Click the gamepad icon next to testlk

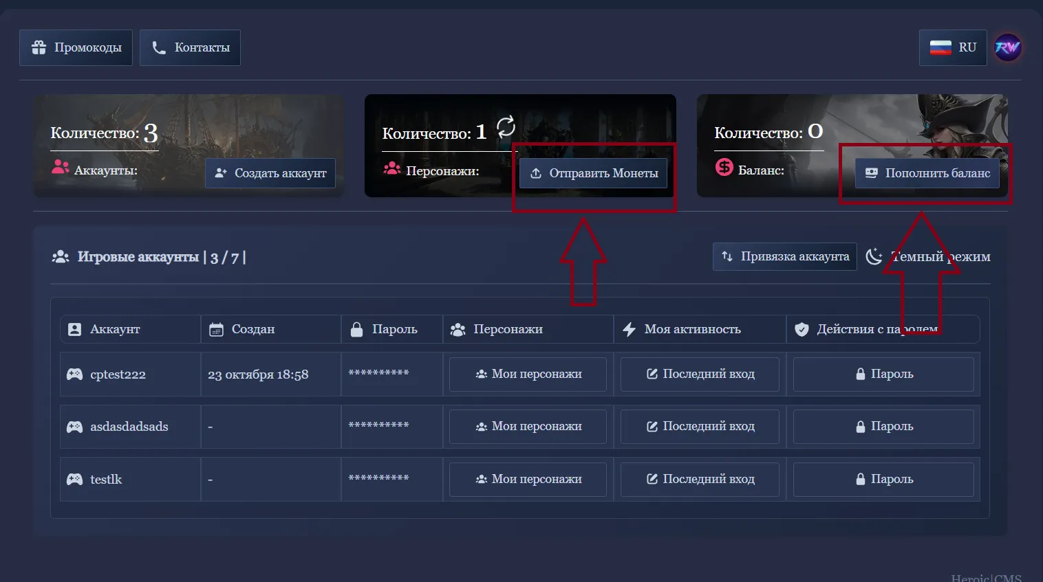(x=74, y=480)
